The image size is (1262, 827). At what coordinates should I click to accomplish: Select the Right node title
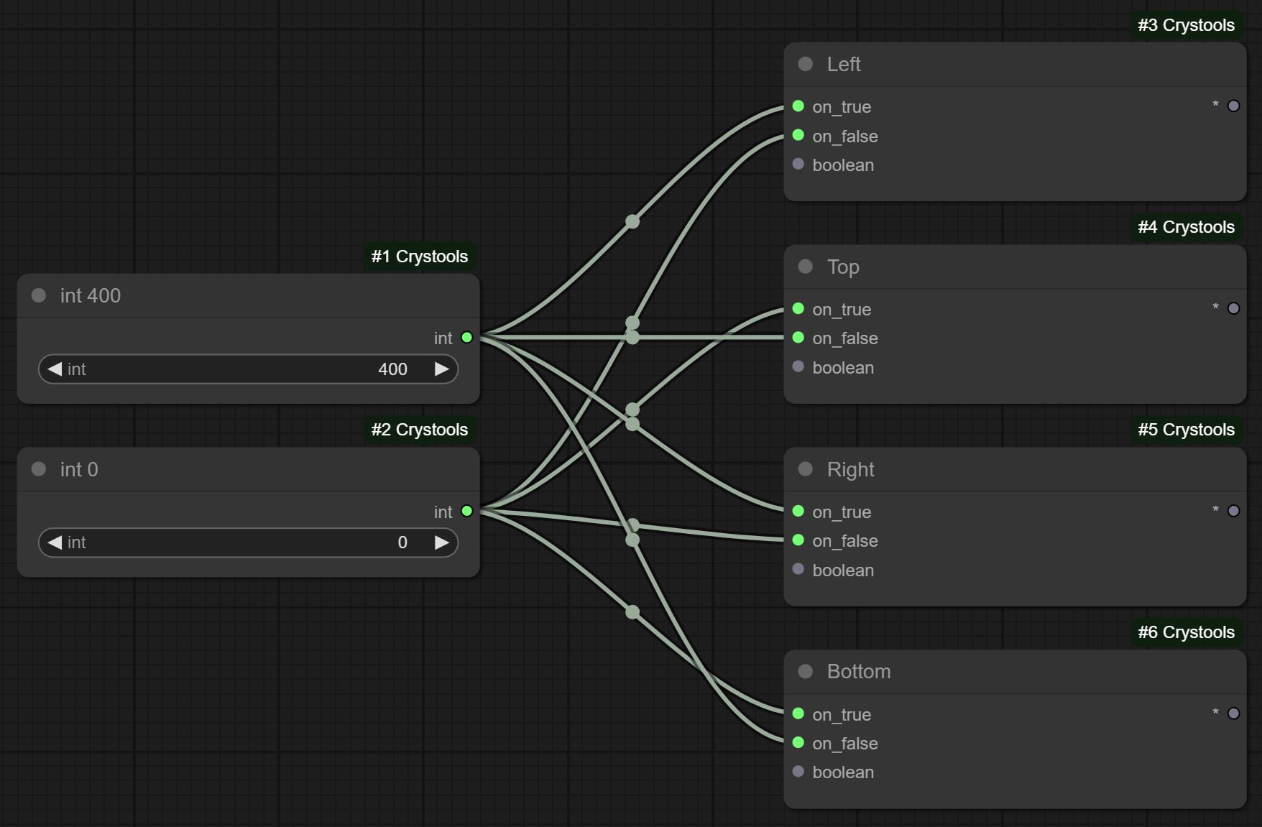tap(851, 469)
